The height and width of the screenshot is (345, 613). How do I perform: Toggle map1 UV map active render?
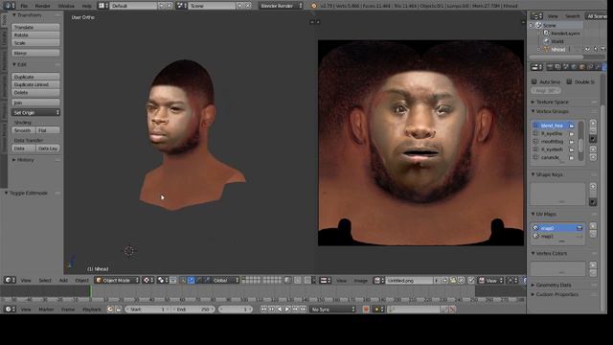click(579, 237)
